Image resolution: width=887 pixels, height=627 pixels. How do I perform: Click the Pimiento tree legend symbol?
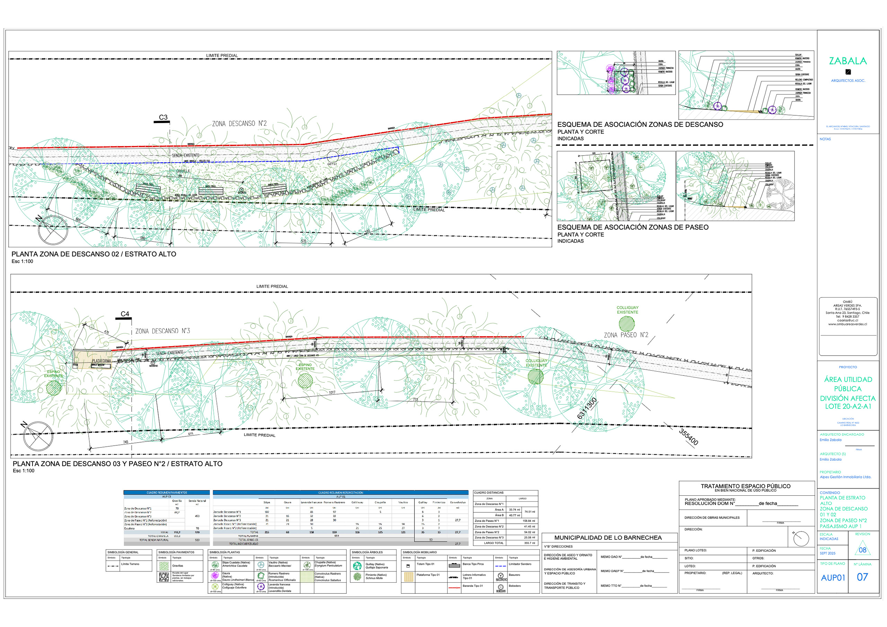pos(357,576)
